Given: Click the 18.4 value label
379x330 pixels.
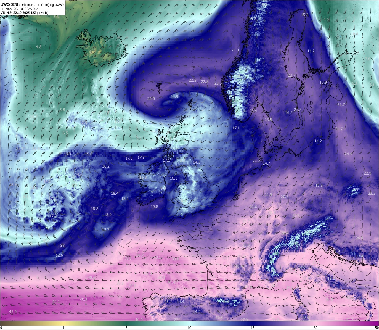Looking at the screenshot, I should [115, 193].
